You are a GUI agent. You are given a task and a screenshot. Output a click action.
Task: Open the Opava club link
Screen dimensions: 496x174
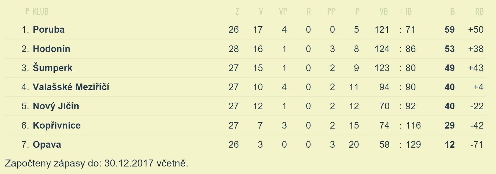point(47,144)
